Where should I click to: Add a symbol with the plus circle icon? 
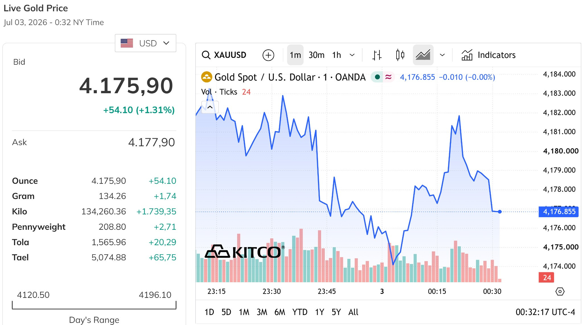click(268, 55)
